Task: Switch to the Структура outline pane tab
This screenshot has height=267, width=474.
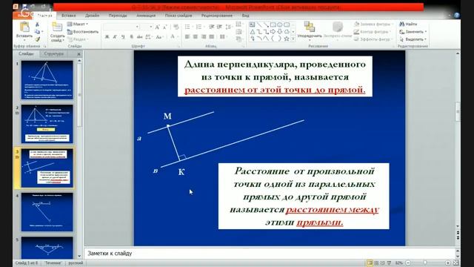Action: click(54, 53)
